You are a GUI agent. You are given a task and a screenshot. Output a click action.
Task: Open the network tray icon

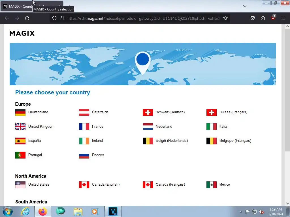(255, 212)
